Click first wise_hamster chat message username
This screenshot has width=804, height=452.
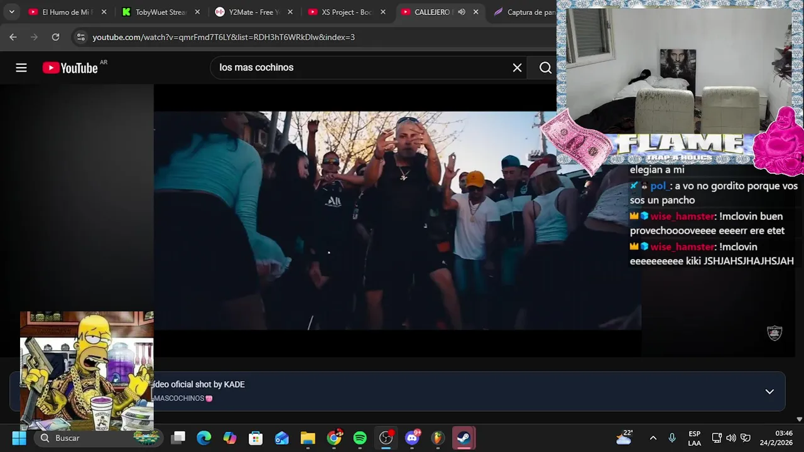(683, 216)
